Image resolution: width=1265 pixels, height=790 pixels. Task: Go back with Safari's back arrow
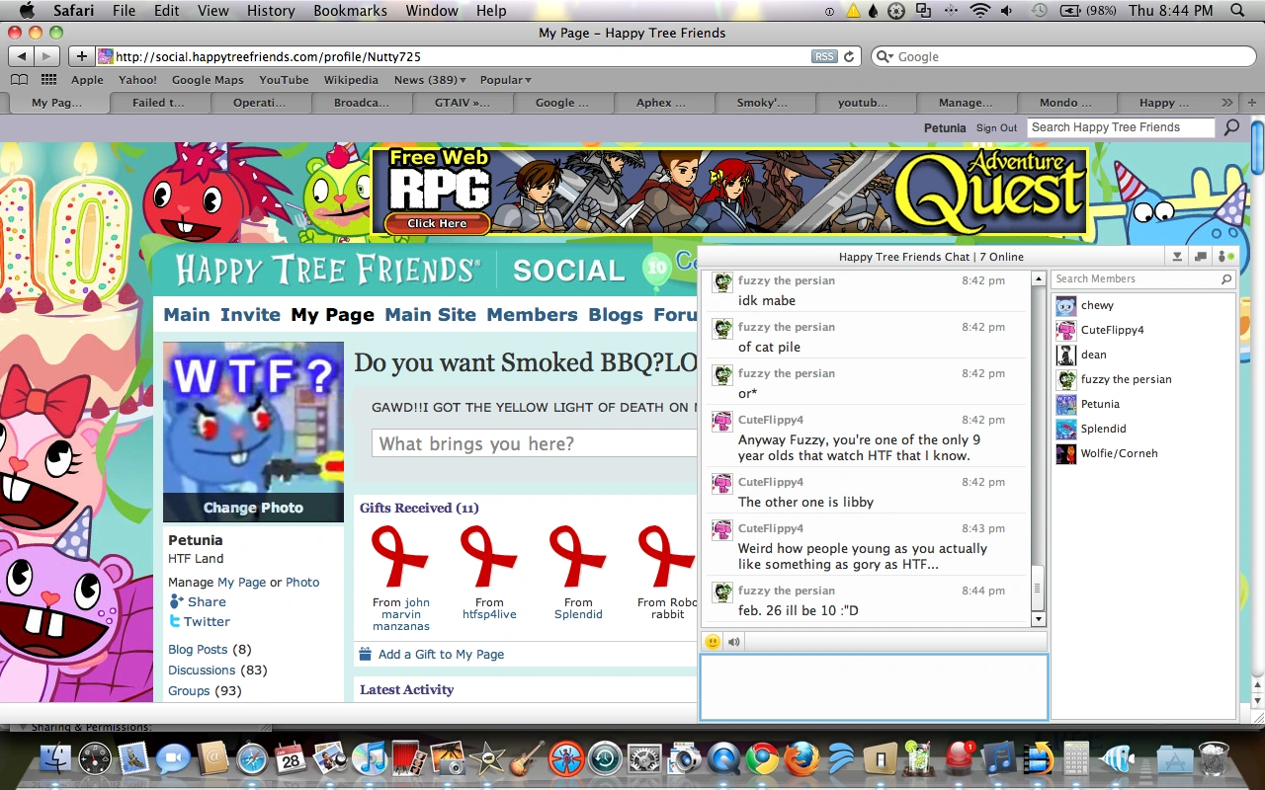22,56
